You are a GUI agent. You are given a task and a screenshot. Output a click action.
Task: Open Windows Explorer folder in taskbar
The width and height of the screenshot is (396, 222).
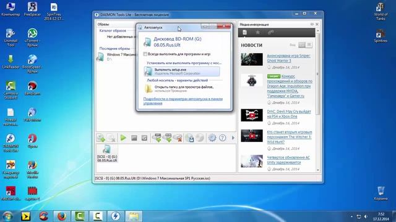(134, 216)
